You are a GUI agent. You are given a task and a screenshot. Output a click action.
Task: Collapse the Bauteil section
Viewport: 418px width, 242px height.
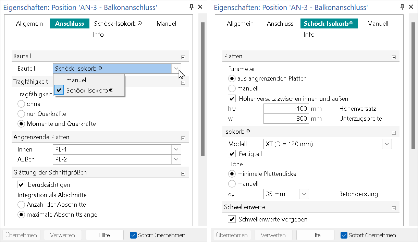183,58
